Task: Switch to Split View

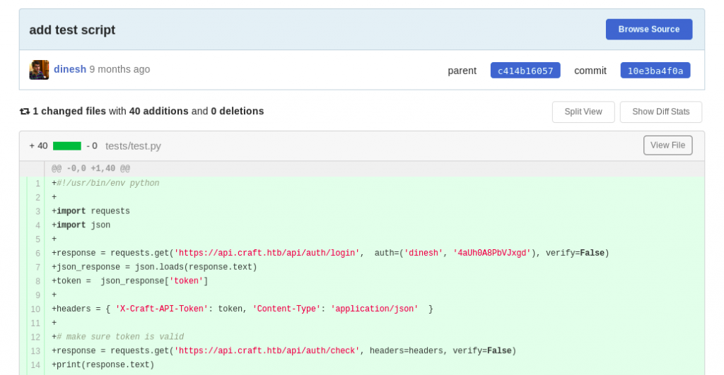Action: point(583,112)
